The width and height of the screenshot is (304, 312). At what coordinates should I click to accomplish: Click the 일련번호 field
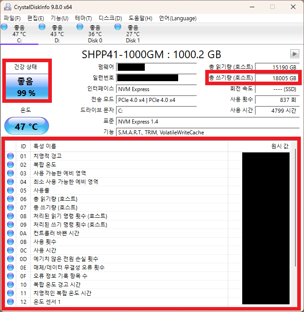pos(157,78)
